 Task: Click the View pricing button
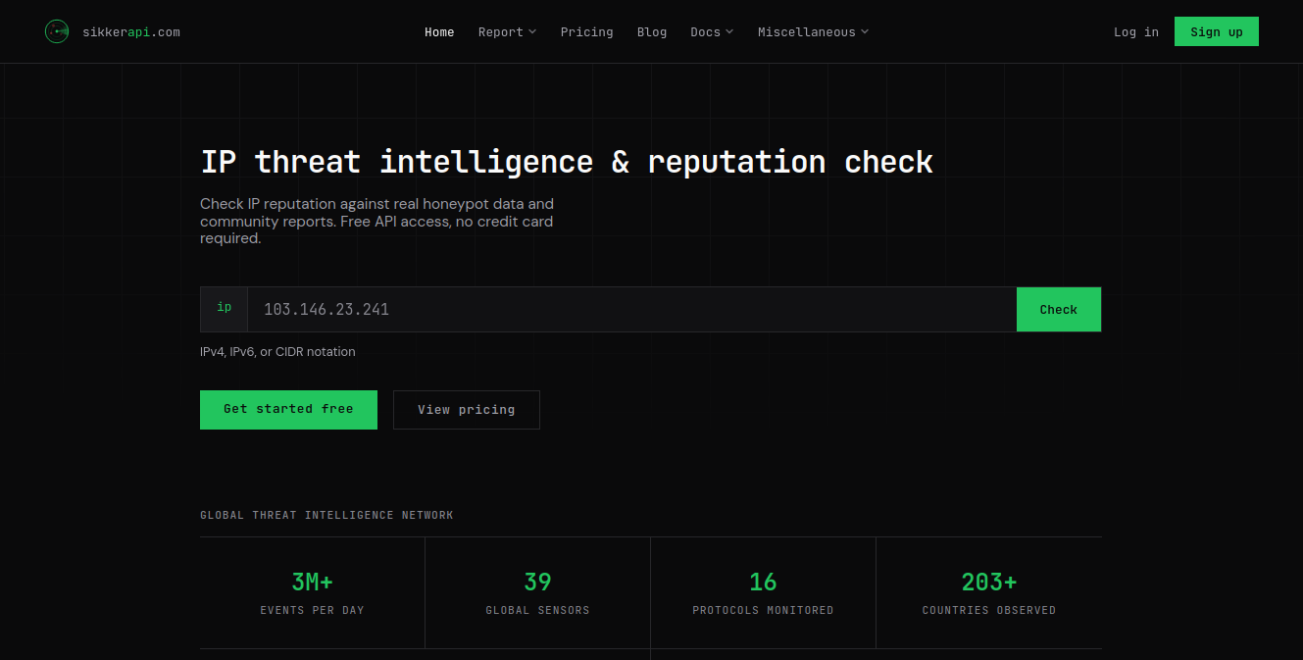pyautogui.click(x=466, y=409)
